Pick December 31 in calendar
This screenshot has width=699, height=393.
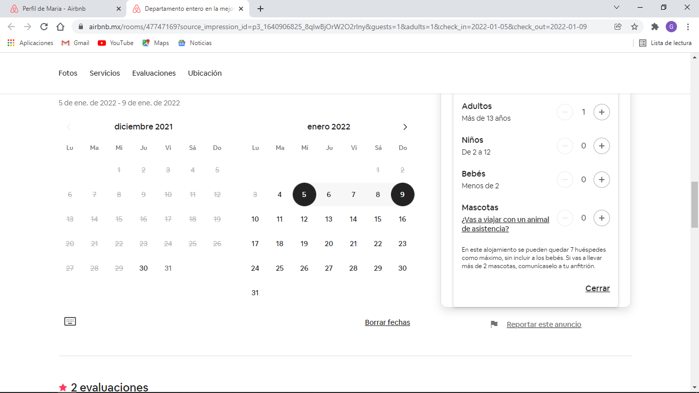click(x=168, y=268)
